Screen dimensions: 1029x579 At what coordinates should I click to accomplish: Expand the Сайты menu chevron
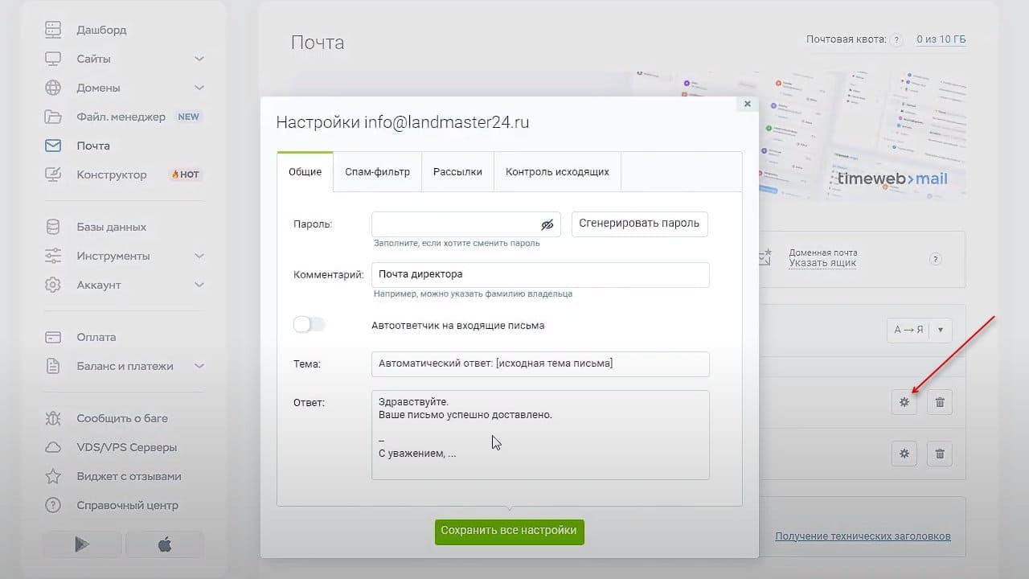199,59
